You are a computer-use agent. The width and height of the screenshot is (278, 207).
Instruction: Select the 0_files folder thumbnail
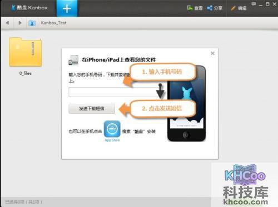[x=26, y=52]
